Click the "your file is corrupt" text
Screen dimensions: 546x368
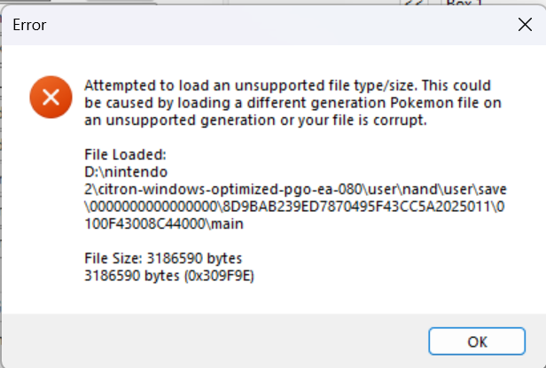click(x=361, y=120)
